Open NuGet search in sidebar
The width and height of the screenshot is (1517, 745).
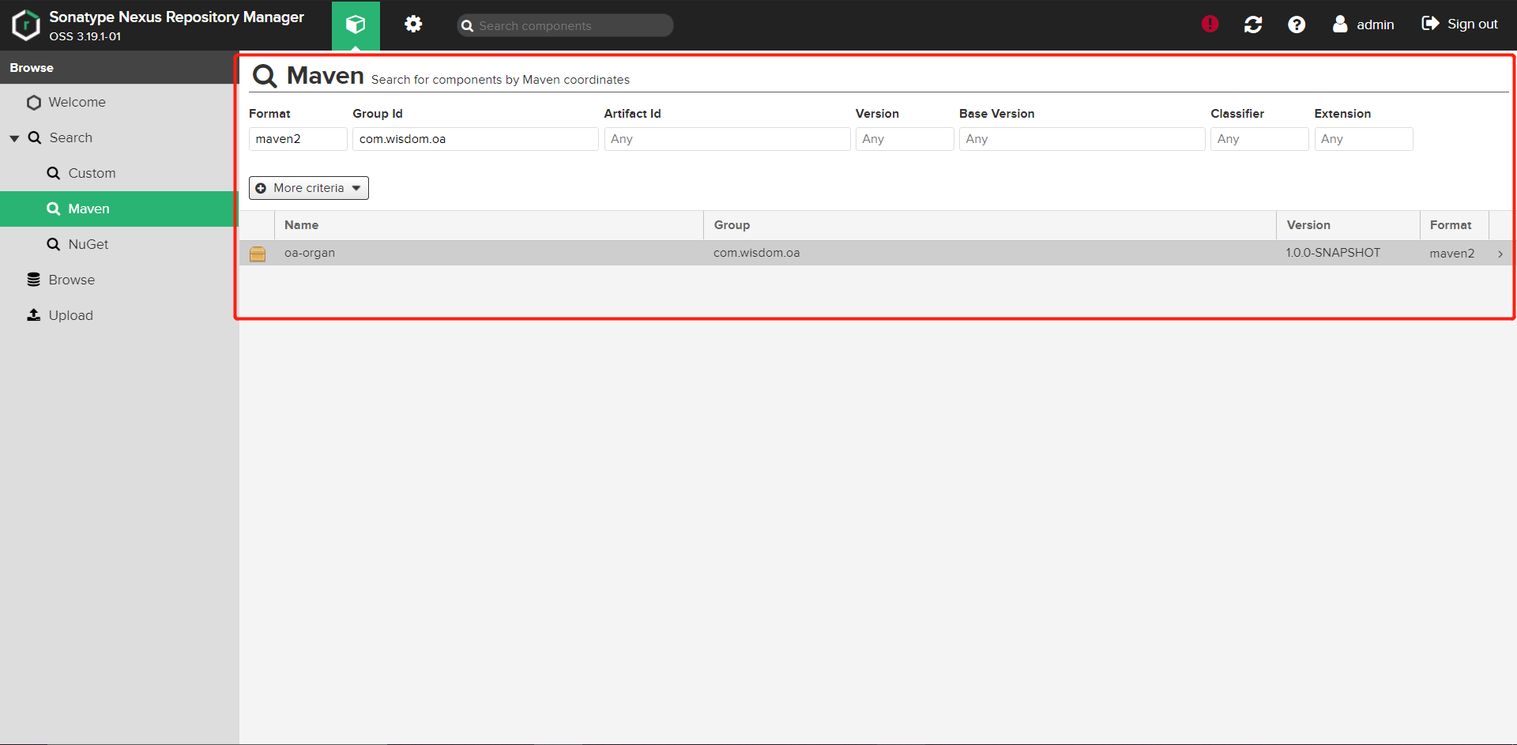[x=119, y=244]
